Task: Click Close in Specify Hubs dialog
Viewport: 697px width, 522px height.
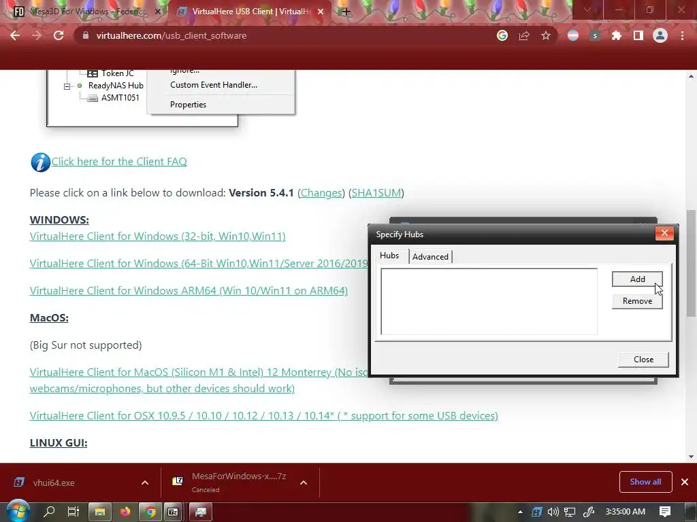Action: (x=643, y=360)
